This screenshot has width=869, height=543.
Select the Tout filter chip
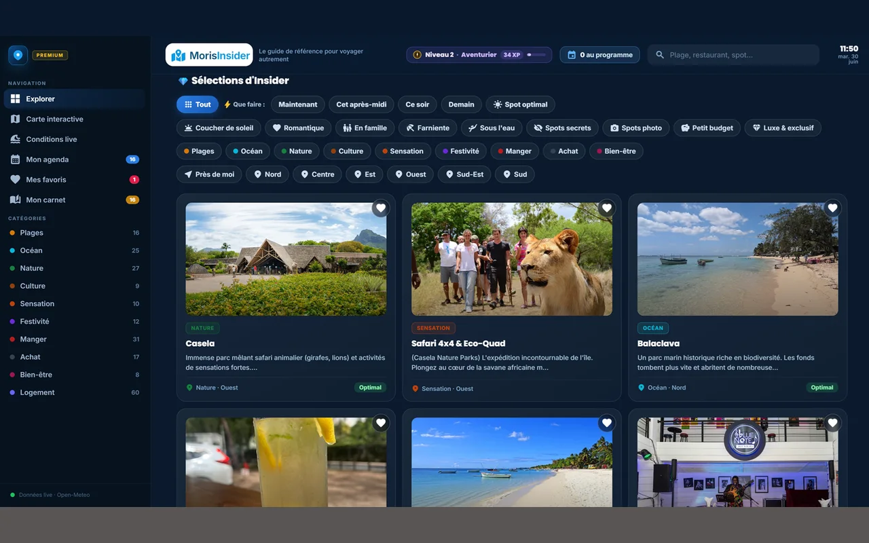click(198, 105)
